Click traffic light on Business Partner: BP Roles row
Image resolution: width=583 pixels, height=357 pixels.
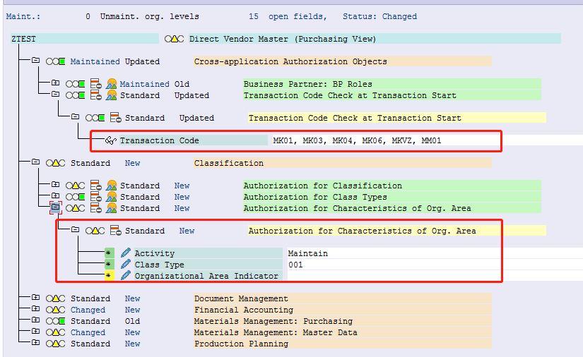pos(75,84)
